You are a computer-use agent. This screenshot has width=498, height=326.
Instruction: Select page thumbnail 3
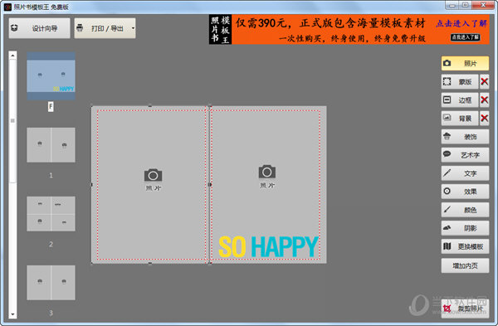tap(51, 283)
